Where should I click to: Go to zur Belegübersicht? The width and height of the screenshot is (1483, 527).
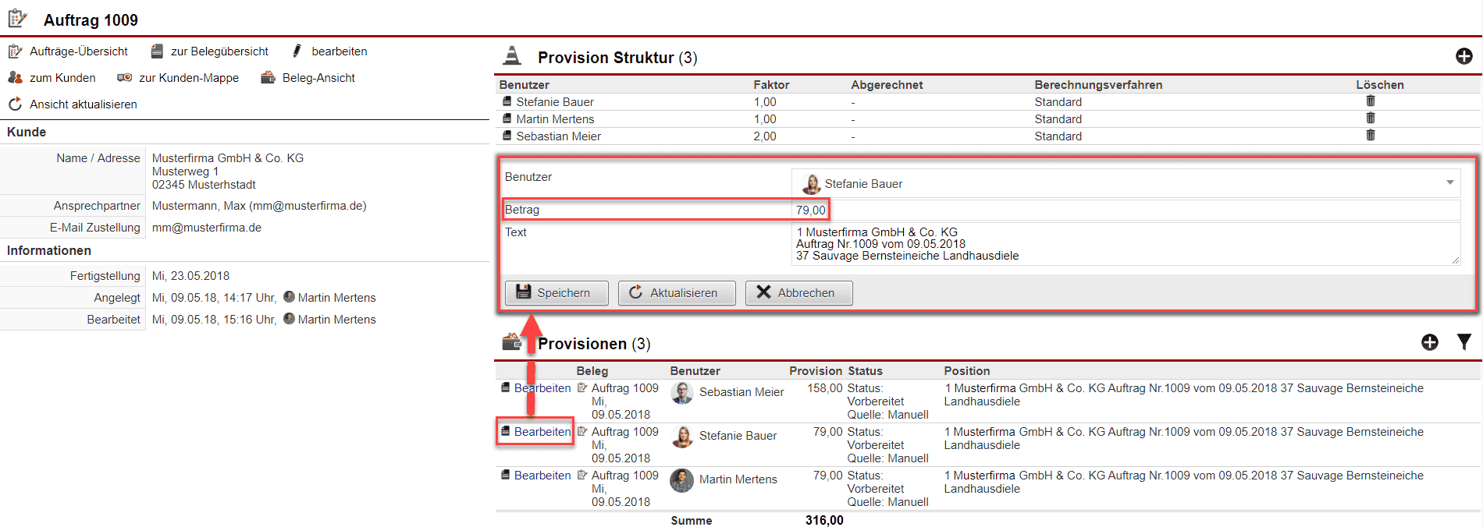click(219, 51)
